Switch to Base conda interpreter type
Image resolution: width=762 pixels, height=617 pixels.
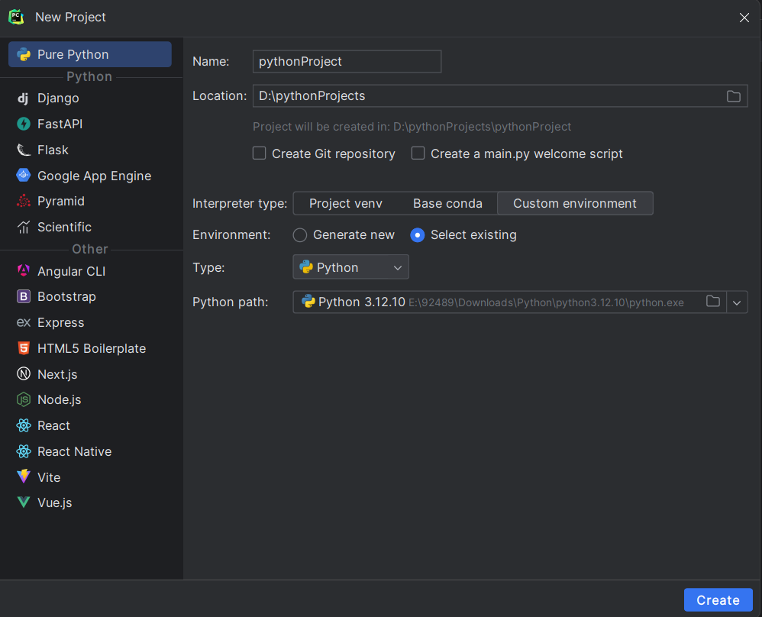point(447,203)
